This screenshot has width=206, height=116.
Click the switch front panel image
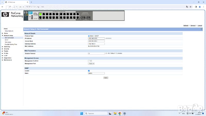tap(74, 16)
